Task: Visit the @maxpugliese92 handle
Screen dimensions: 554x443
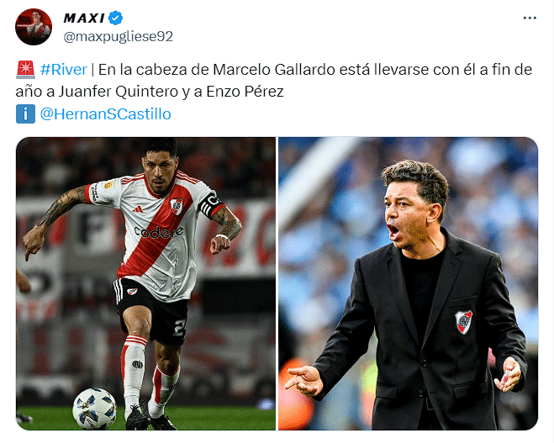Action: click(x=119, y=36)
